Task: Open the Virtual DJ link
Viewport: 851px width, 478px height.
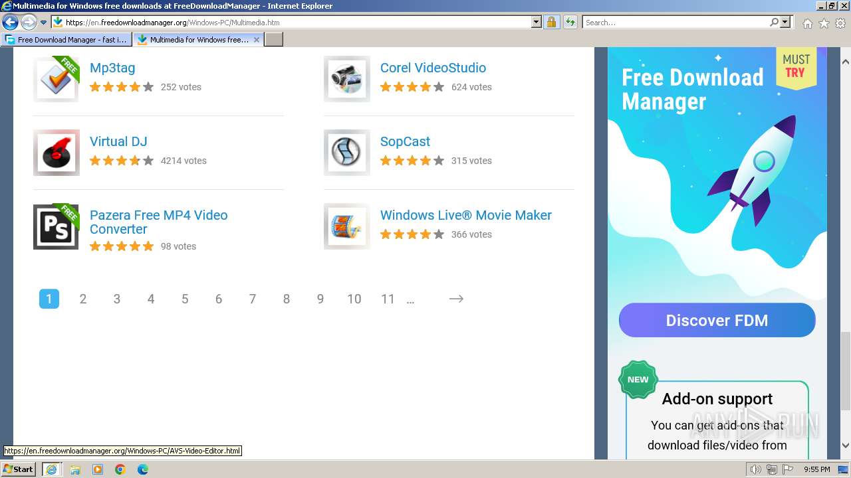Action: [118, 141]
